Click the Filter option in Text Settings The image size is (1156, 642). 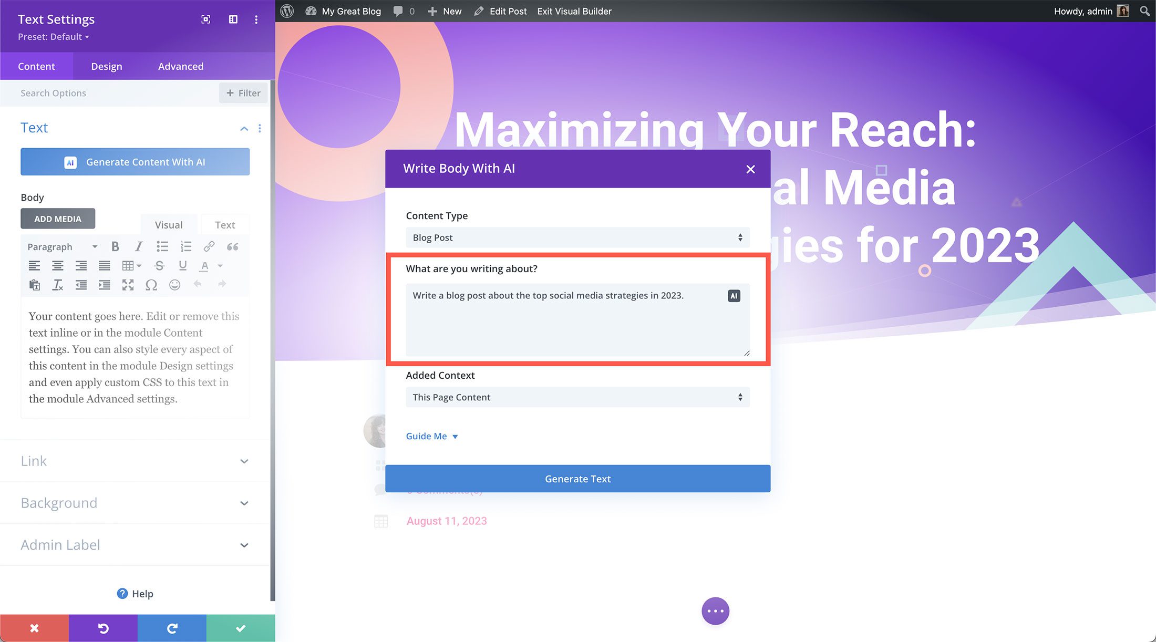(x=243, y=92)
